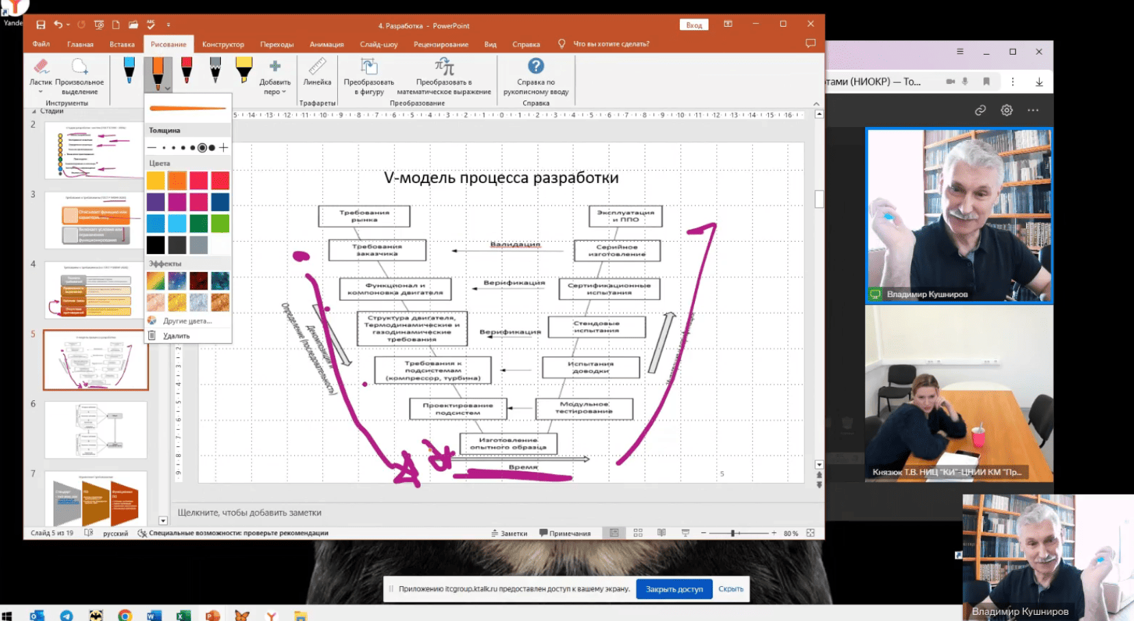The width and height of the screenshot is (1134, 621).
Task: Click the Линейка ruler tool
Action: click(x=317, y=72)
